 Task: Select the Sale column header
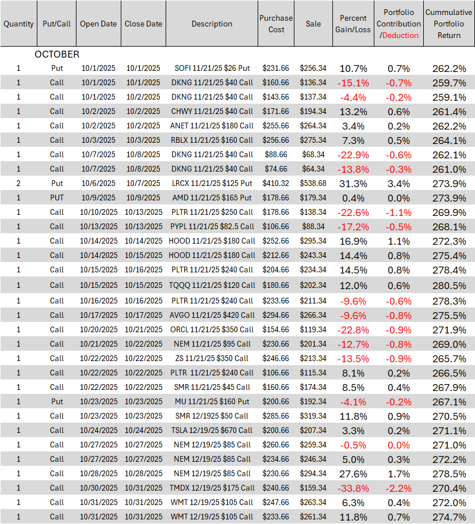[313, 24]
